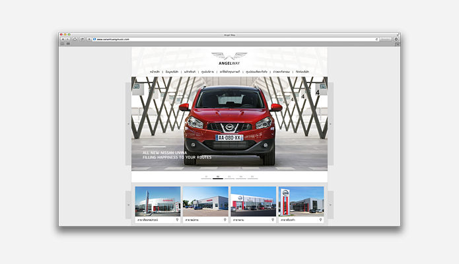Click the red Nissan hero banner image
The image size is (459, 264).
pos(229,123)
